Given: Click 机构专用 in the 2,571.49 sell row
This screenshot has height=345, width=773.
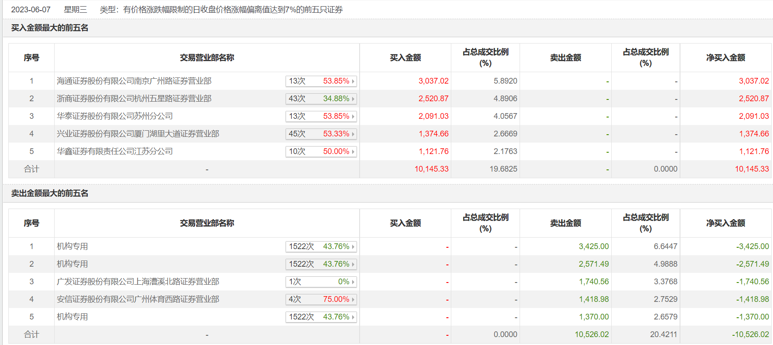Looking at the screenshot, I should (x=72, y=264).
